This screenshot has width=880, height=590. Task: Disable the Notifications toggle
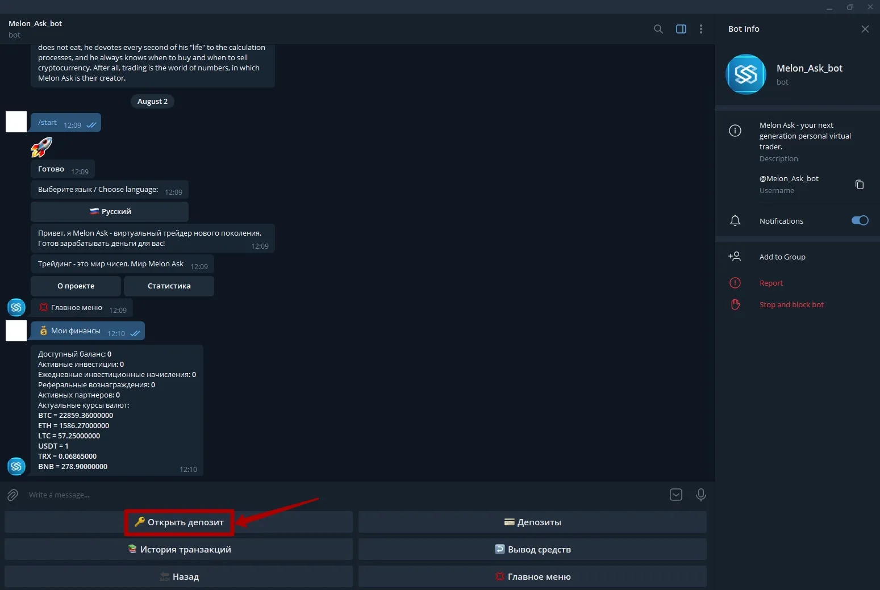(x=860, y=220)
